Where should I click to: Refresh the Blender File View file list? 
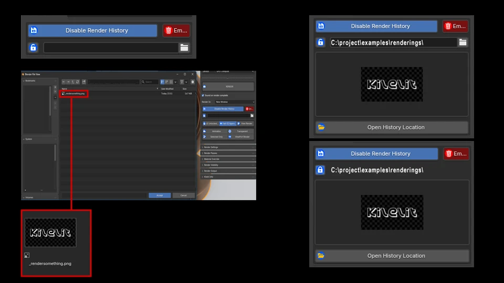(x=78, y=82)
